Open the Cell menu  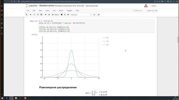tap(54, 11)
